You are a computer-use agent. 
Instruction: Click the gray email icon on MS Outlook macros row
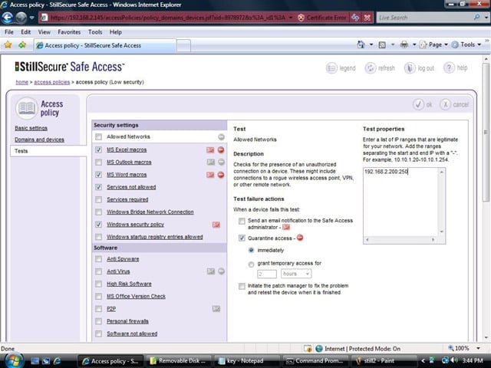211,162
